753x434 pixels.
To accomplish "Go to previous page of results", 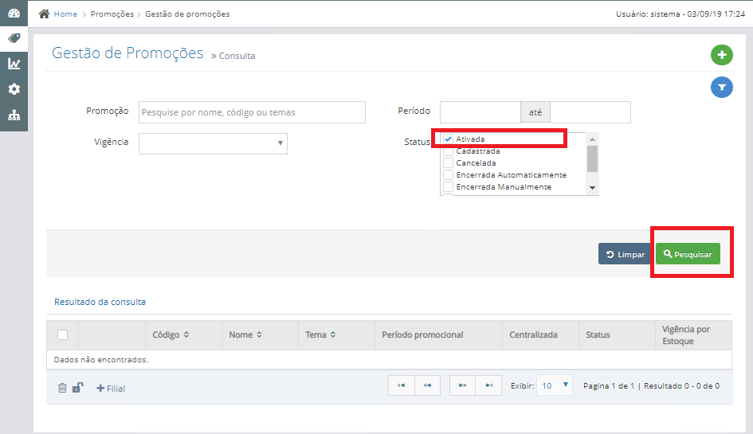I will point(427,385).
